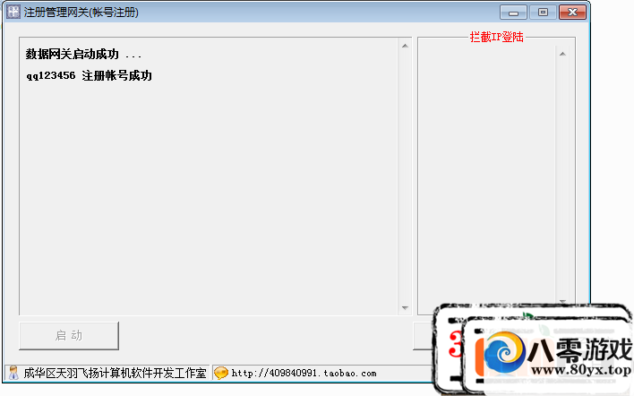Select the qq123456 注册帐号成功 log line
The height and width of the screenshot is (396, 634).
point(89,75)
